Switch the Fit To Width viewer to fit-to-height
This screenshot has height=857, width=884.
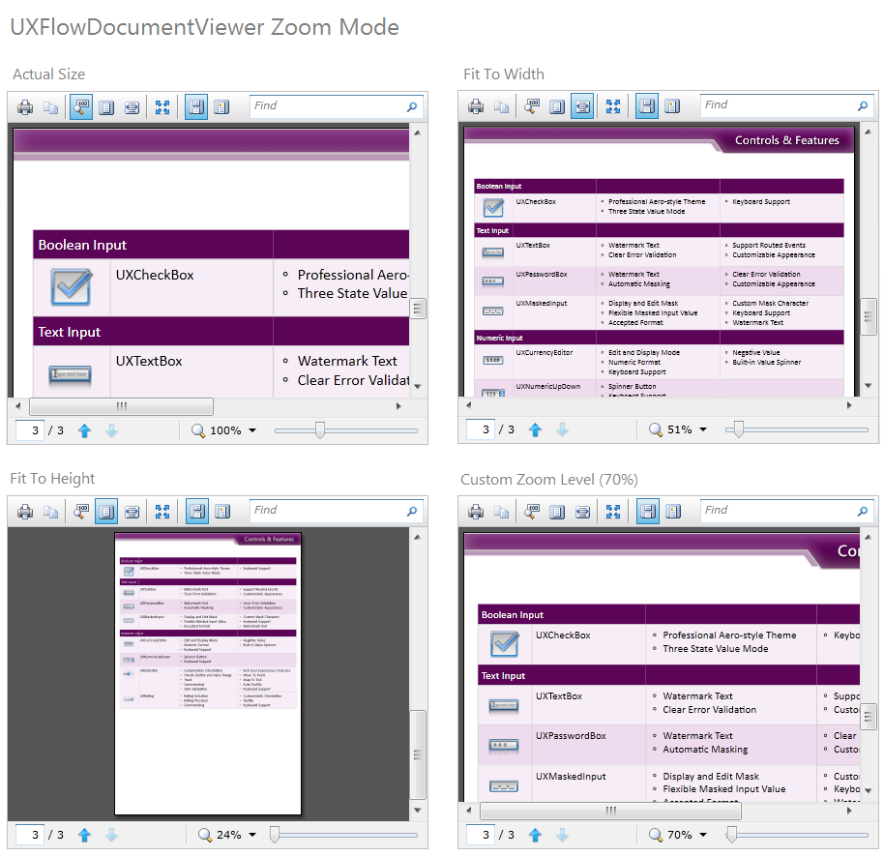tap(557, 106)
